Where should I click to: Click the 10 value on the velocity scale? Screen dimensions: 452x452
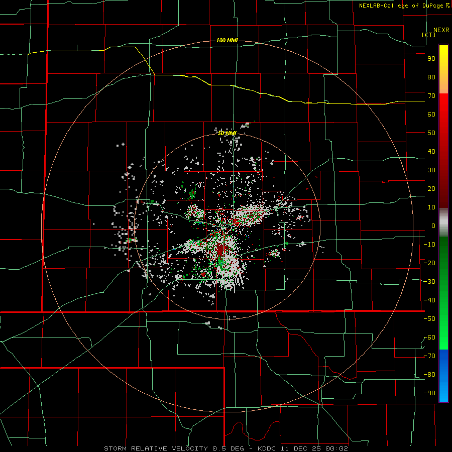431,207
